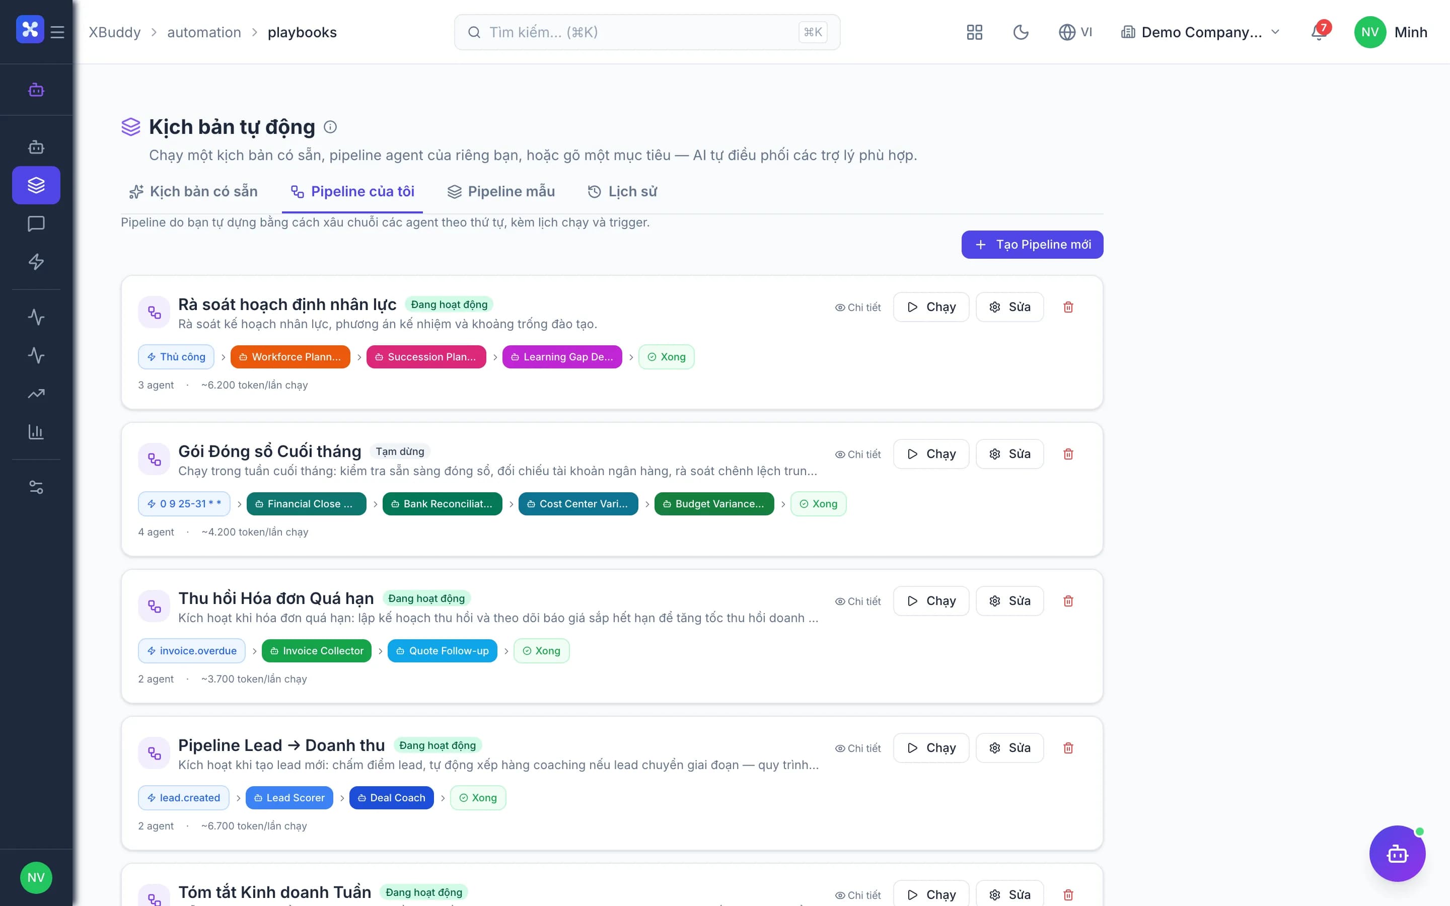
Task: Click the 0 9 25-31 * * schedule chip
Action: (184, 504)
